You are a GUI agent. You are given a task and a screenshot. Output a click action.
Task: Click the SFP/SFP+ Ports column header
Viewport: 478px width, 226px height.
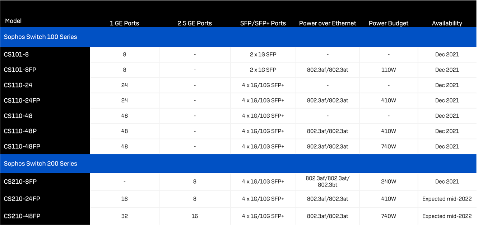263,23
